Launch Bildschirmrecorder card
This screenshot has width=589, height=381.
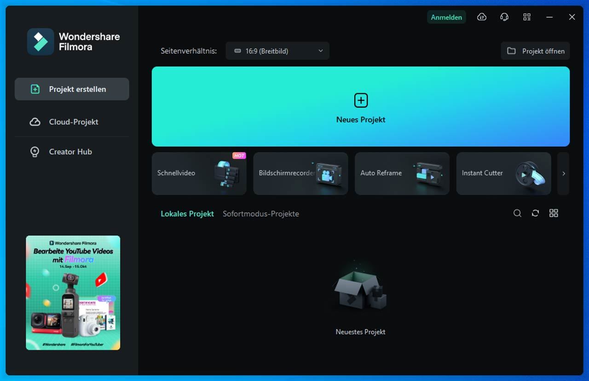click(300, 174)
